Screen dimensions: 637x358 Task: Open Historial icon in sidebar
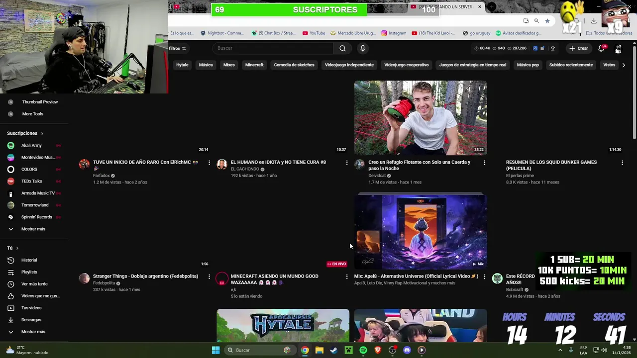click(10, 260)
